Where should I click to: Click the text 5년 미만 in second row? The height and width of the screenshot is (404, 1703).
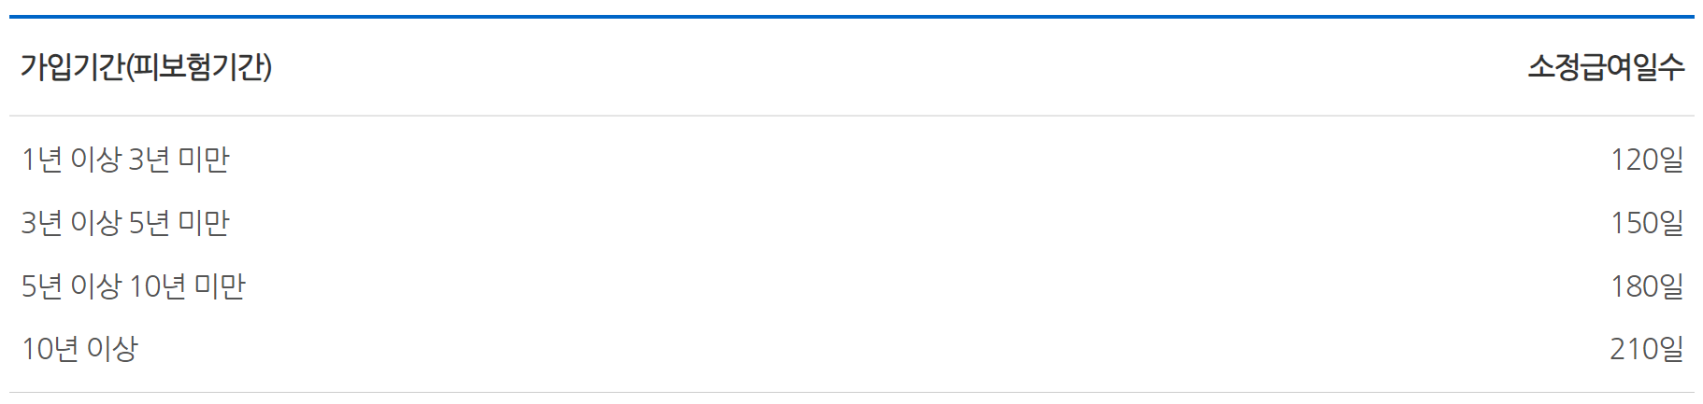coord(179,223)
